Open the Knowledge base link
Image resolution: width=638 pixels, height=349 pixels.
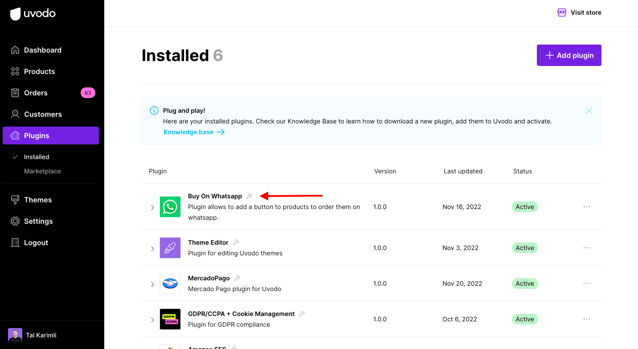[194, 132]
